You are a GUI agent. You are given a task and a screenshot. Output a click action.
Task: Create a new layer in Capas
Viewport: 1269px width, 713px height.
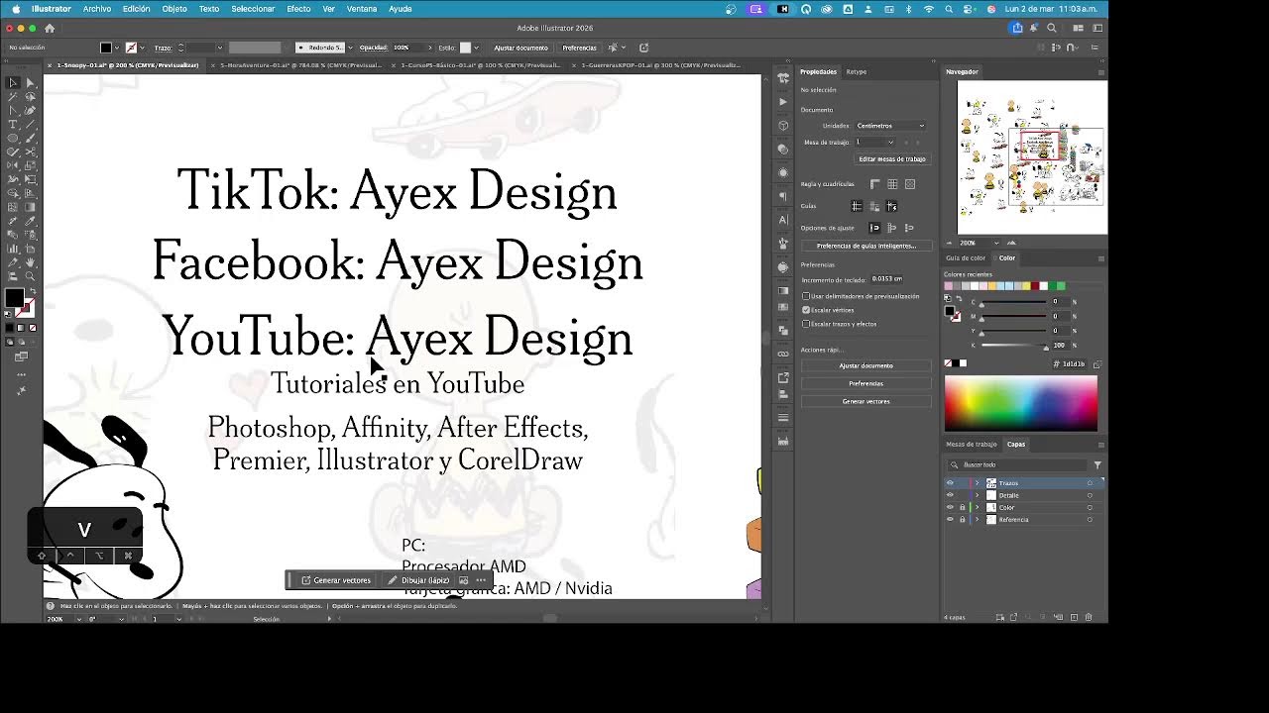click(x=1074, y=617)
